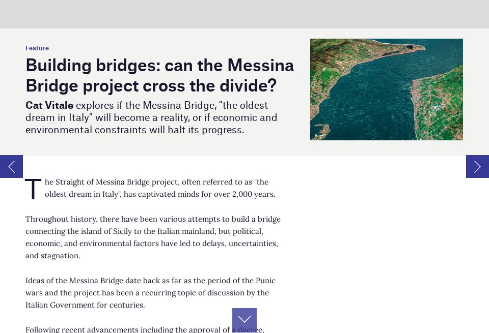
Task: Select the next-page navigation arrow on the right edge
Action: coord(477,166)
